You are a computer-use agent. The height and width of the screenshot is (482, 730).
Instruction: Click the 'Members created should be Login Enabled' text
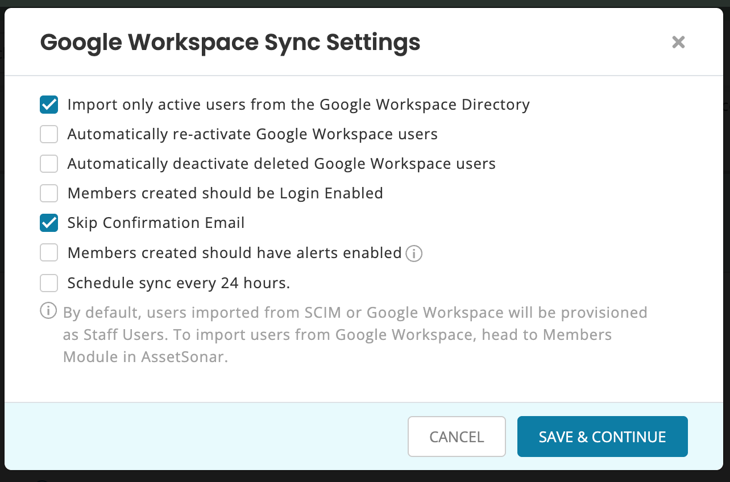pos(225,193)
